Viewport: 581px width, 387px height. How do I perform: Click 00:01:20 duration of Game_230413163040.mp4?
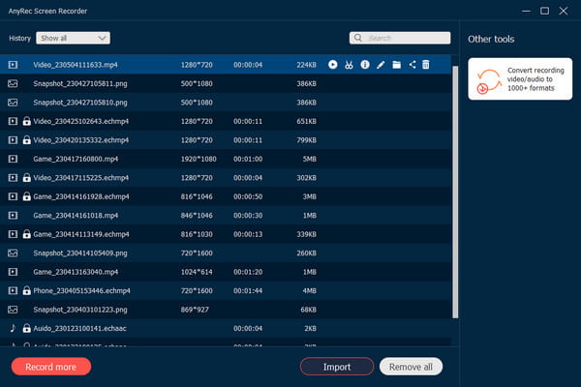click(248, 272)
